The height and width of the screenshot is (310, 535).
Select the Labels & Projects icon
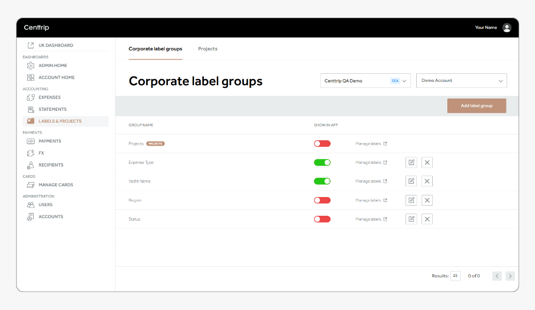(x=30, y=121)
